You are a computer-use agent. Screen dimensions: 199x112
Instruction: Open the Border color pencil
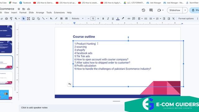click(56, 19)
